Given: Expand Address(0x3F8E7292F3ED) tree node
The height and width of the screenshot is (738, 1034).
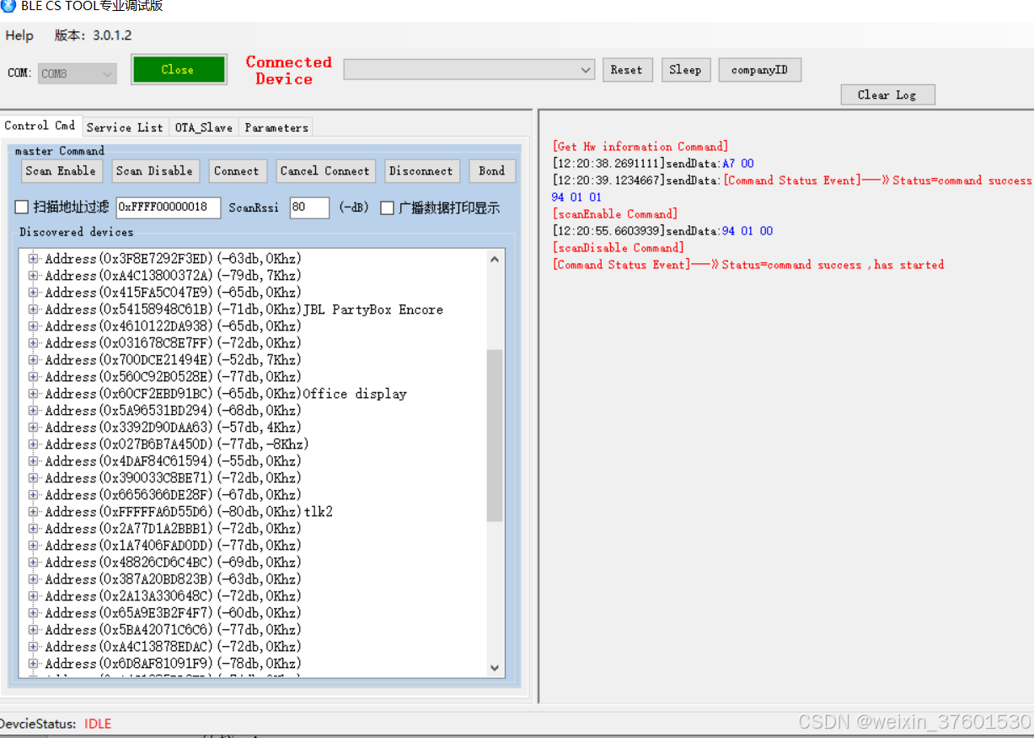Looking at the screenshot, I should (33, 259).
